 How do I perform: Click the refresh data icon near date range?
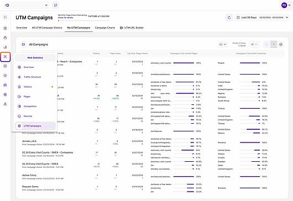229,18
